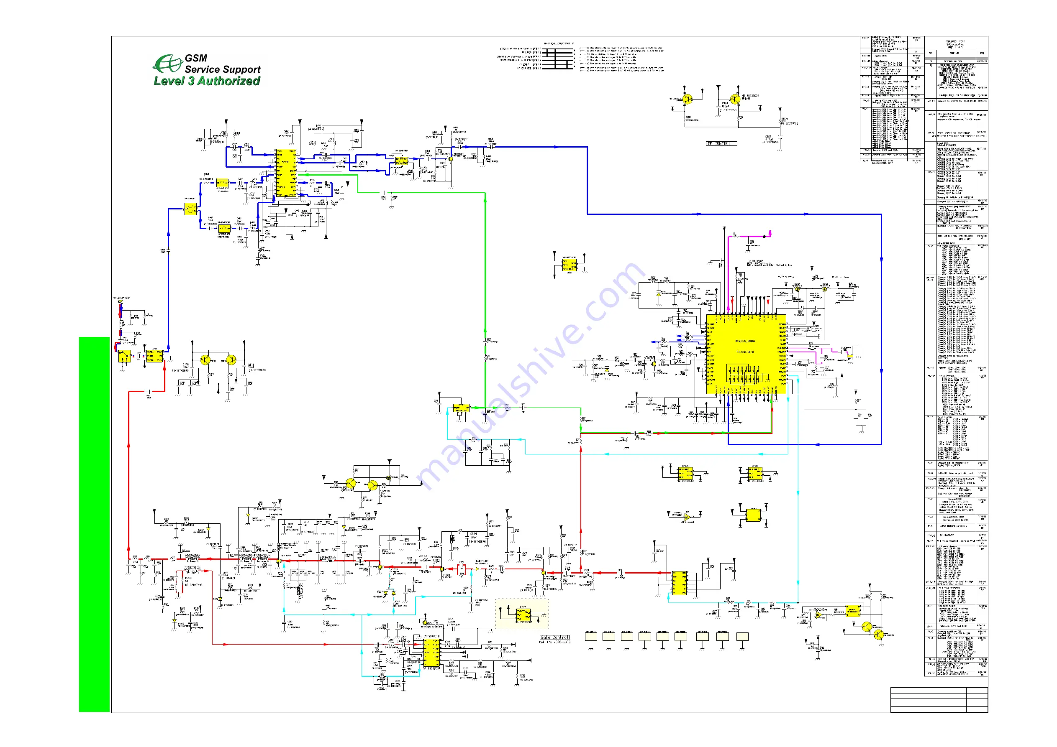Click the "51-09879E28" part number on chip
The image size is (1057, 747).
coord(745,352)
